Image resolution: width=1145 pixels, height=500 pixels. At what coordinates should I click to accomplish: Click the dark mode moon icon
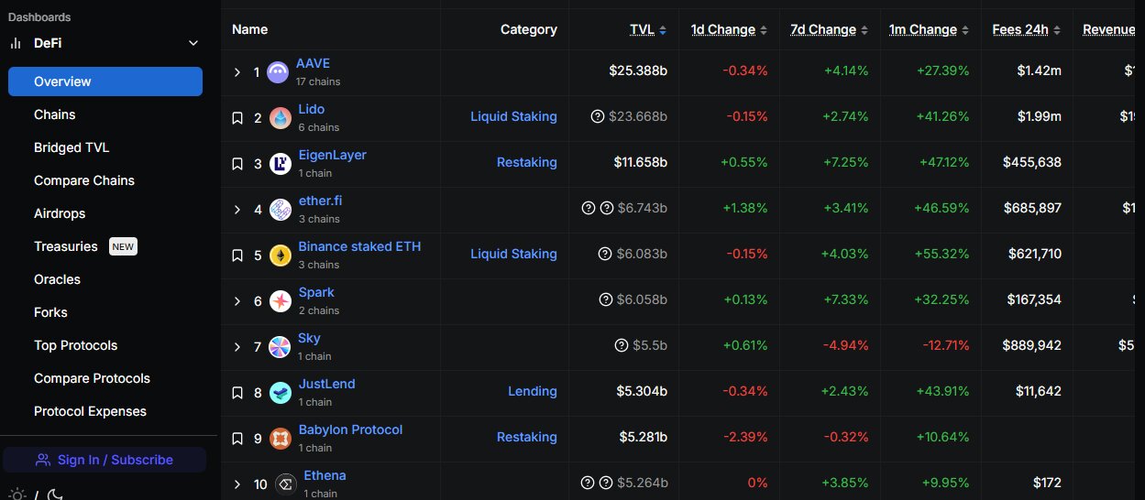(55, 495)
